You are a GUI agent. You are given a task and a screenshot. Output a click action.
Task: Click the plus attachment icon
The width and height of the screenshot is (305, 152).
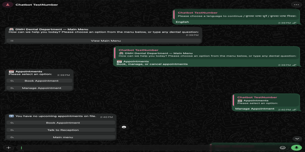[x=8, y=148]
